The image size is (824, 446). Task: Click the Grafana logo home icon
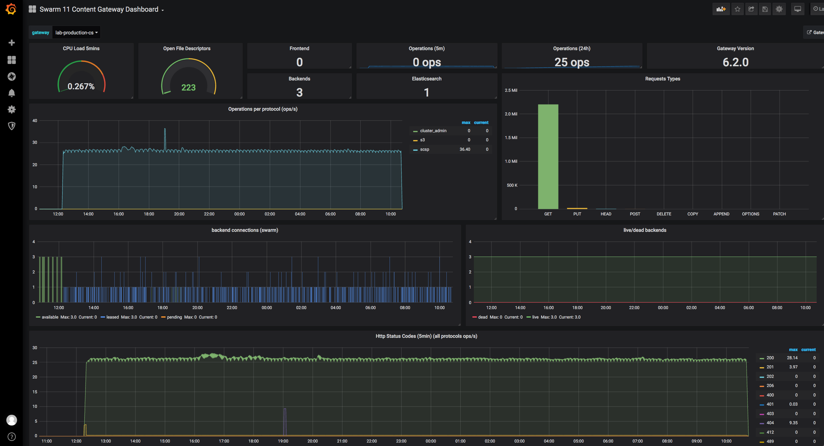coord(11,9)
